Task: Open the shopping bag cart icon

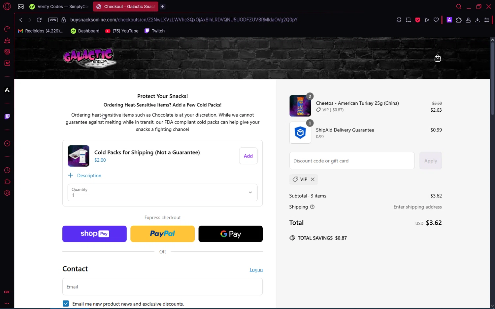Action: 438,58
